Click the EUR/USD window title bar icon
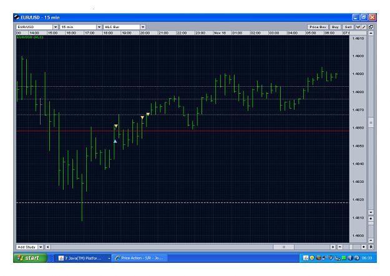 coord(17,17)
